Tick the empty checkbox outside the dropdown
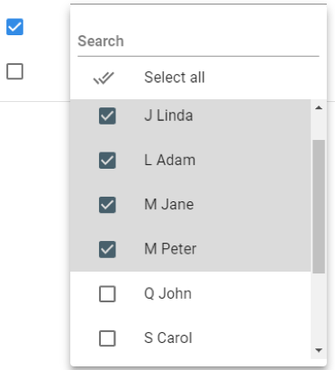This screenshot has height=370, width=335. coord(15,71)
